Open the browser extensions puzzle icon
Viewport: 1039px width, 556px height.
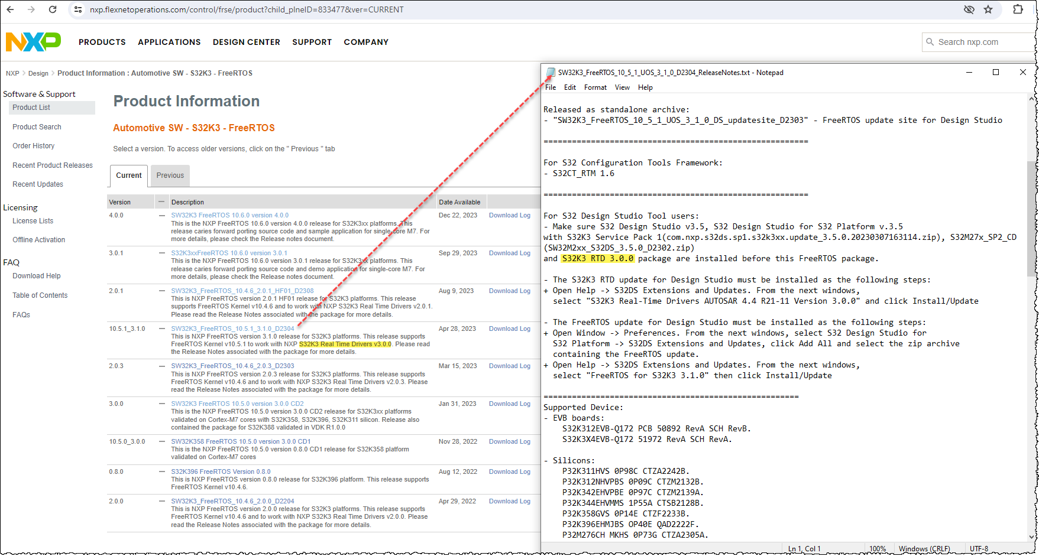1018,9
